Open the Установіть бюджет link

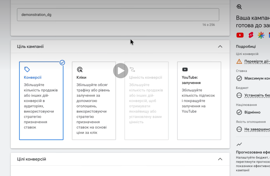coord(257,95)
